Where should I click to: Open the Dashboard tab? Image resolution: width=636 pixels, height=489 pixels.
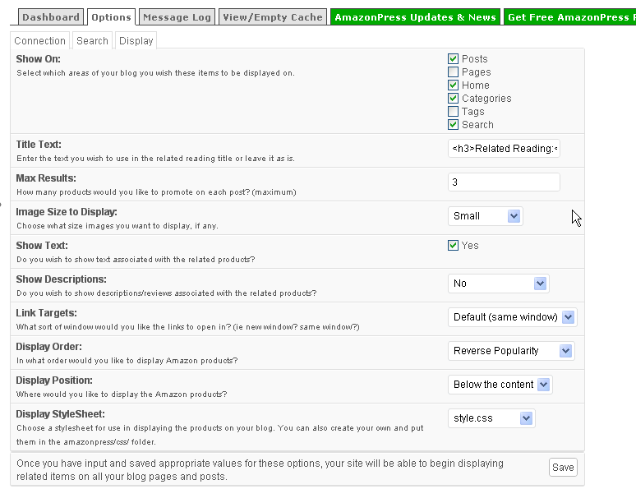click(x=51, y=17)
